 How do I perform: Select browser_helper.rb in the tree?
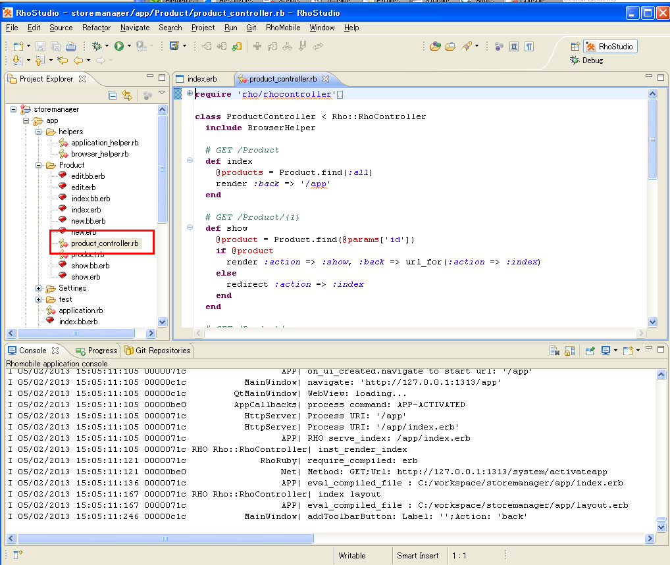[99, 154]
